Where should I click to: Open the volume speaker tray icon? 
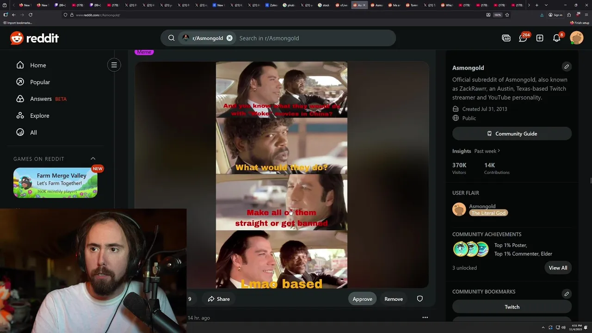coord(563,327)
